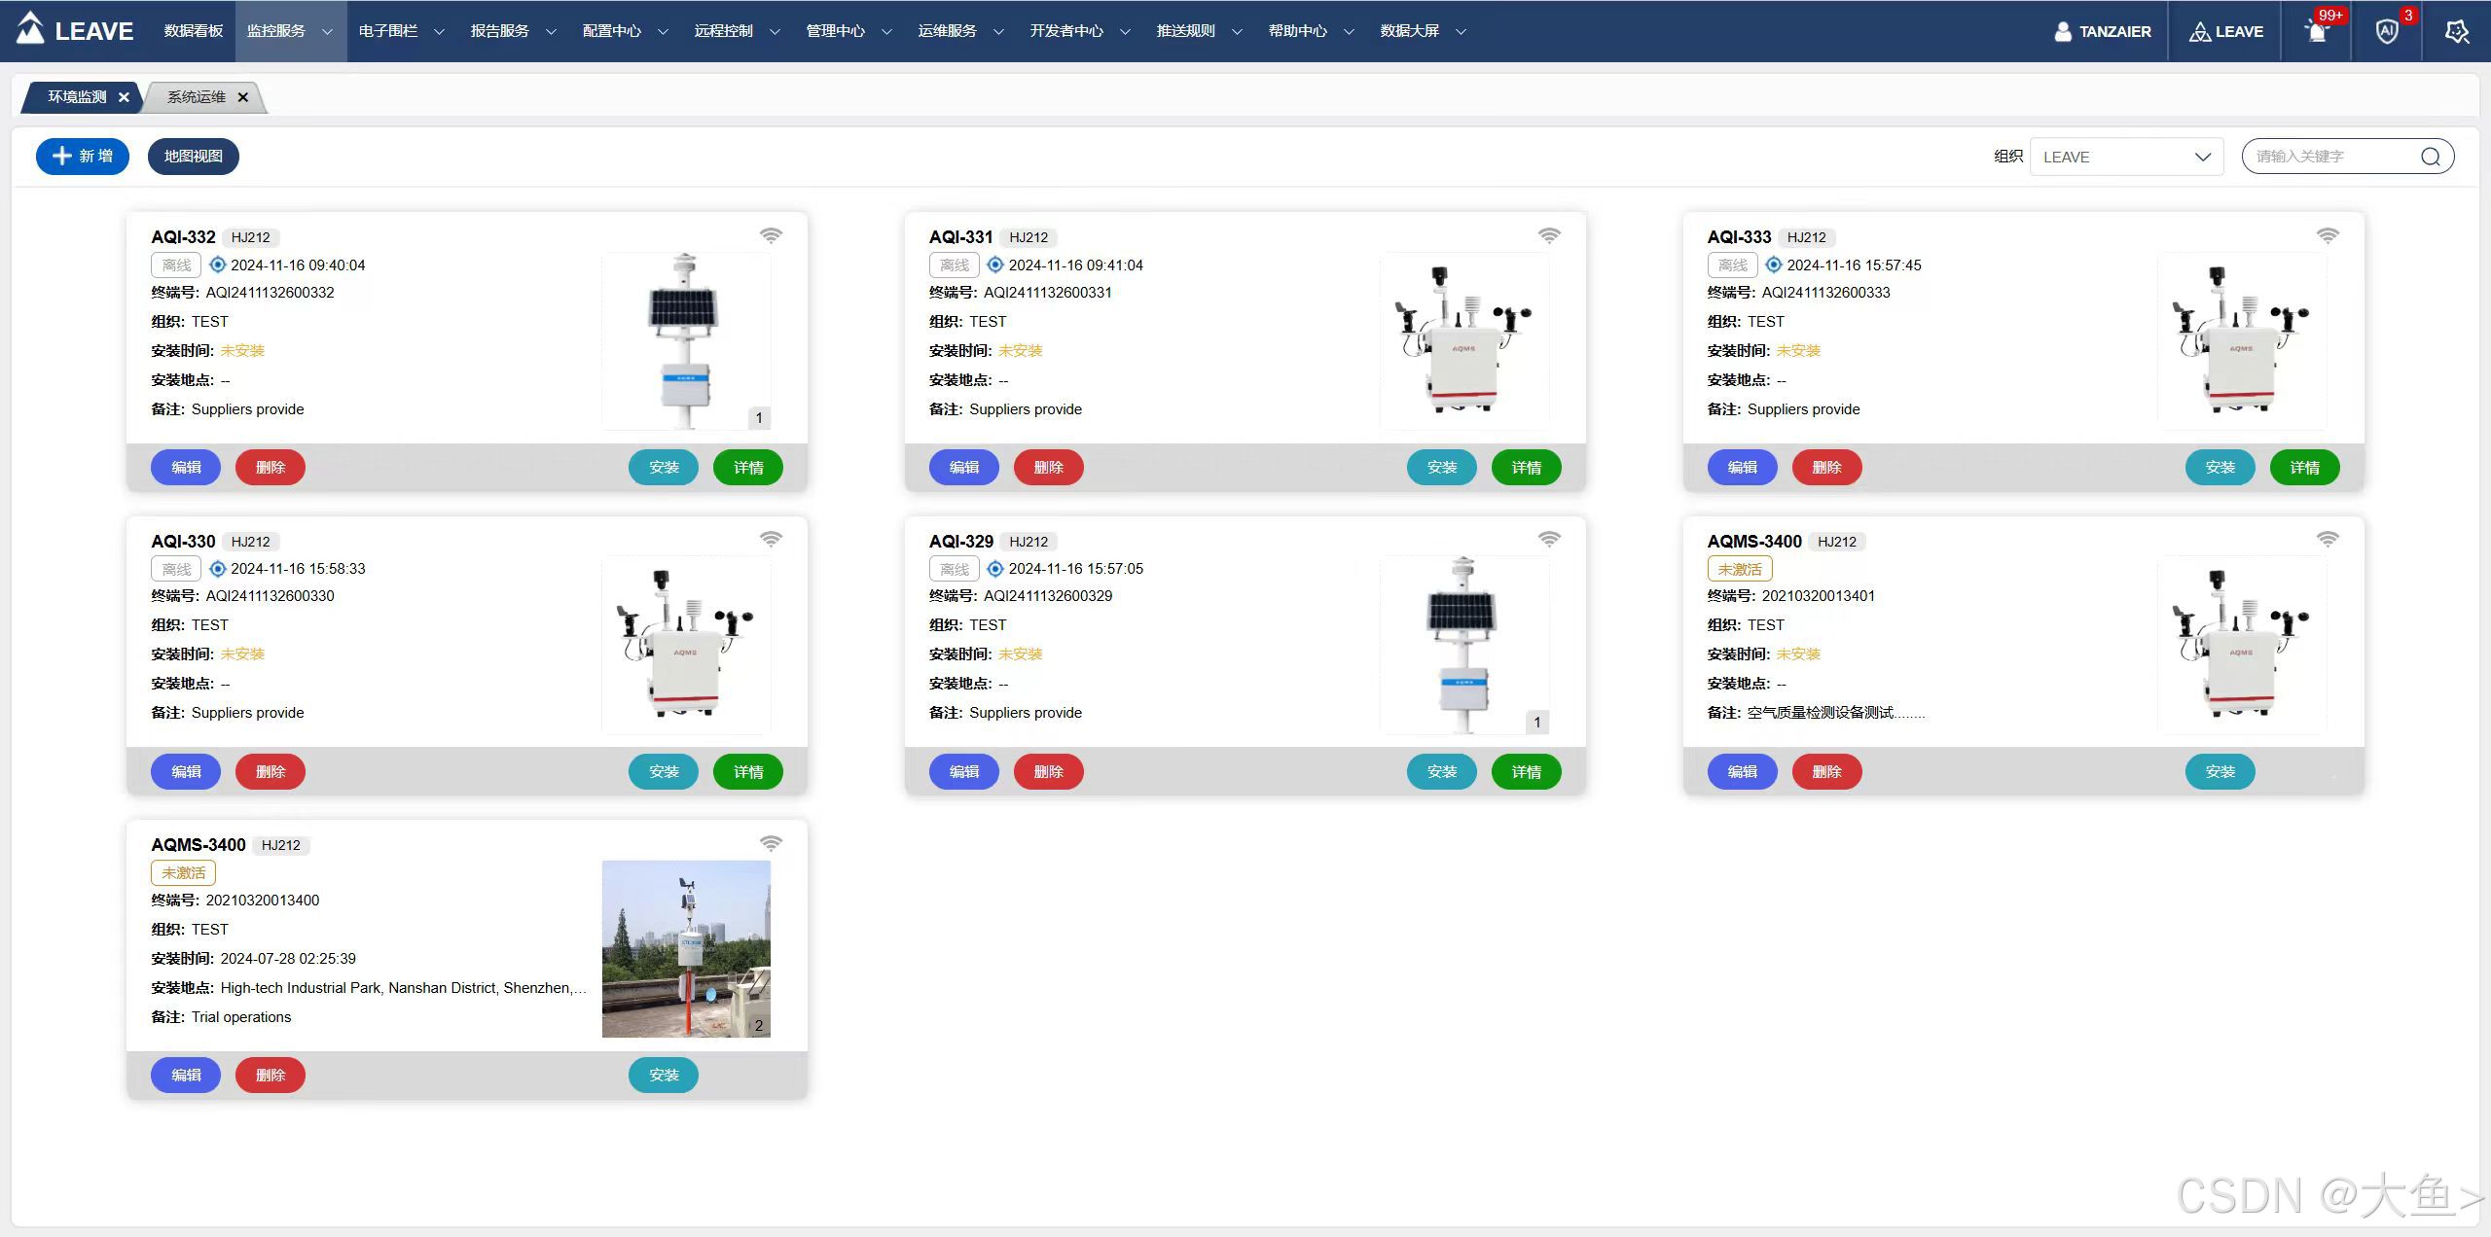The width and height of the screenshot is (2491, 1237).
Task: Click the notification bell with 99+ badge
Action: pos(2317,31)
